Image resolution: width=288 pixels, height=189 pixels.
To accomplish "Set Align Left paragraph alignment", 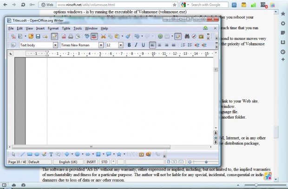I will tap(152, 45).
